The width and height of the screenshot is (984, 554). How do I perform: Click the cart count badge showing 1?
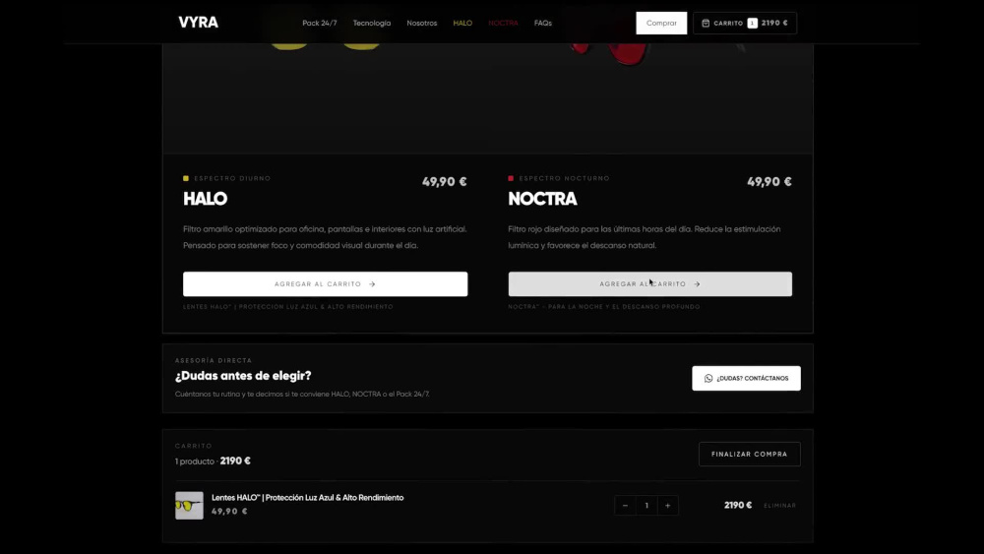pos(753,24)
